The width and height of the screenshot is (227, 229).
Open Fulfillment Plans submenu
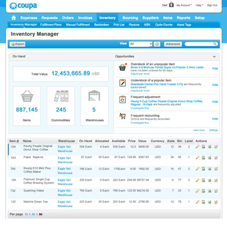pyautogui.click(x=51, y=25)
